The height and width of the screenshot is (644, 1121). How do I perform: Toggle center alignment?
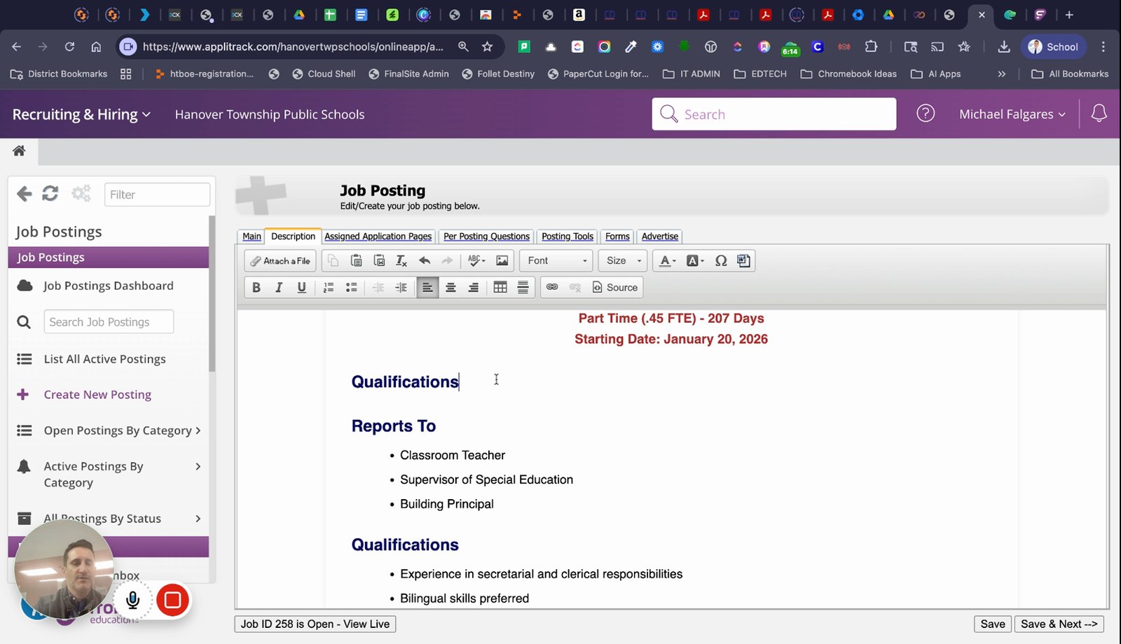[451, 287]
